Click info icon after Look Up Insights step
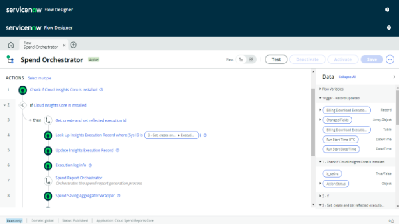399x224 pixels. pyautogui.click(x=205, y=135)
